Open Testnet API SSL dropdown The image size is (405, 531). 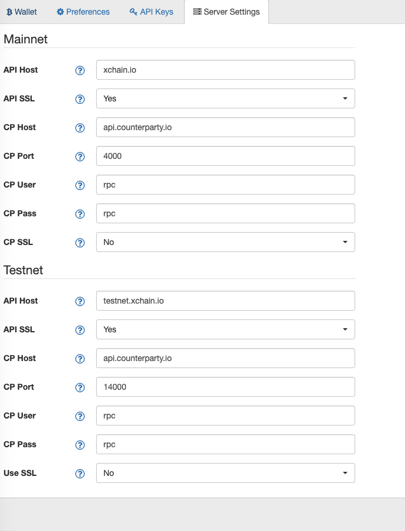226,329
